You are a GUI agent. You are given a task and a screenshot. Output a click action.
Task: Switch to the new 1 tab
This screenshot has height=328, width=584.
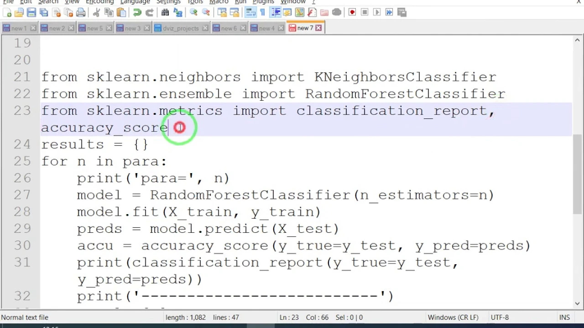tap(18, 28)
